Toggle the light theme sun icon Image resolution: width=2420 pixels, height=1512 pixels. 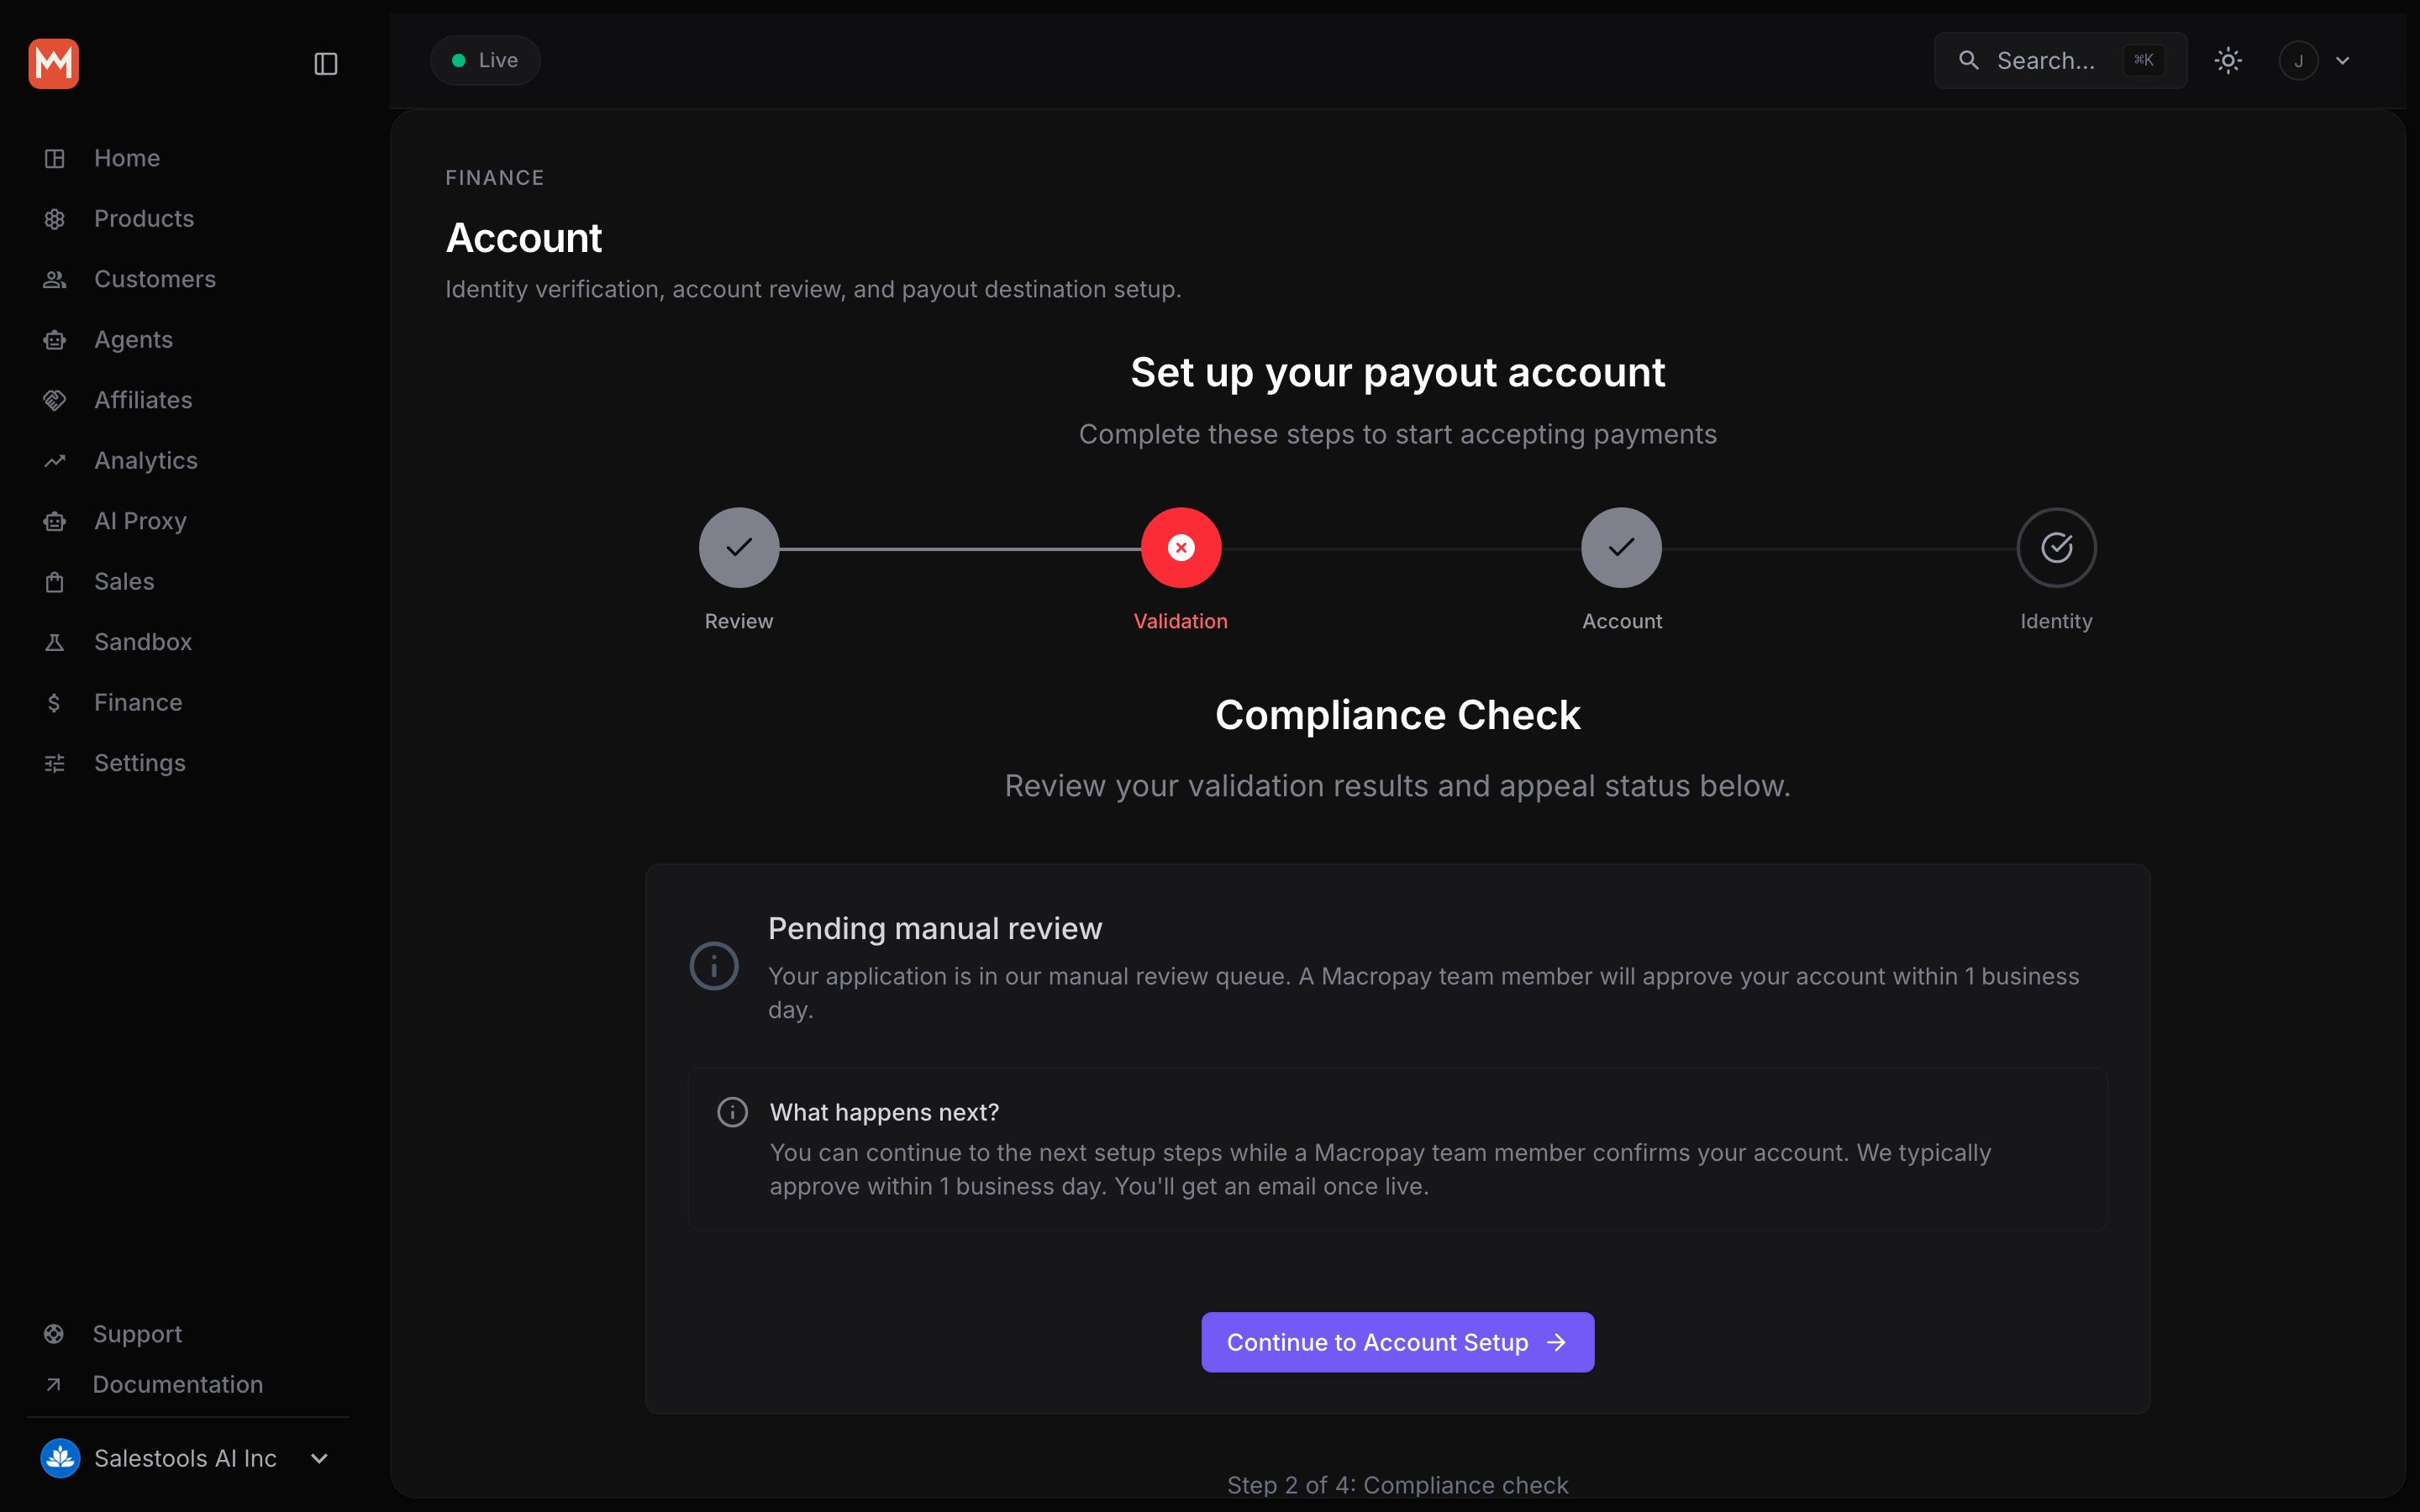click(x=2228, y=61)
